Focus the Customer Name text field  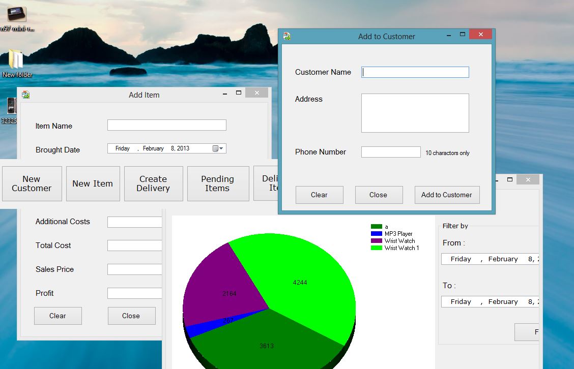(x=415, y=72)
